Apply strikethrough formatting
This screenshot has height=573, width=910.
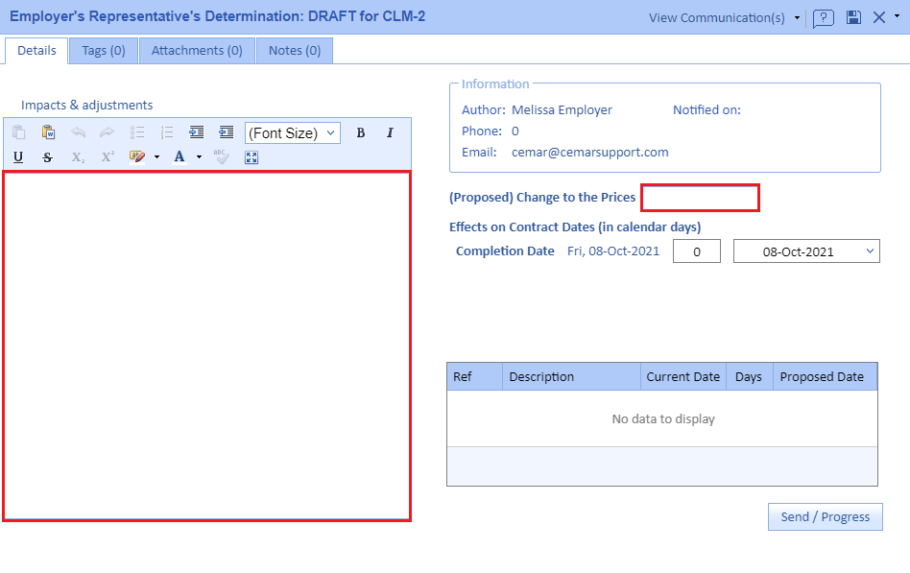[x=47, y=157]
